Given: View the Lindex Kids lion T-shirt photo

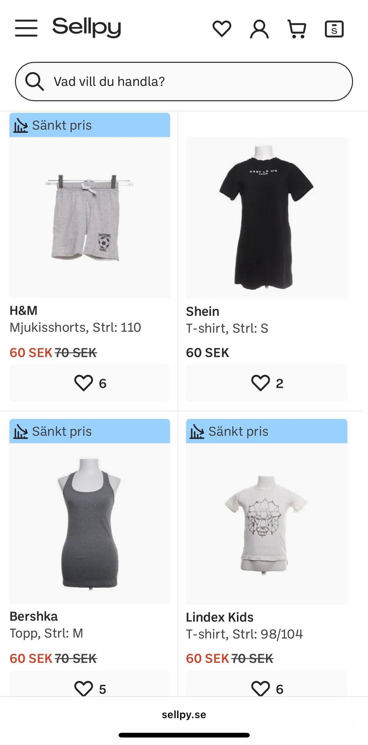Looking at the screenshot, I should 266,524.
